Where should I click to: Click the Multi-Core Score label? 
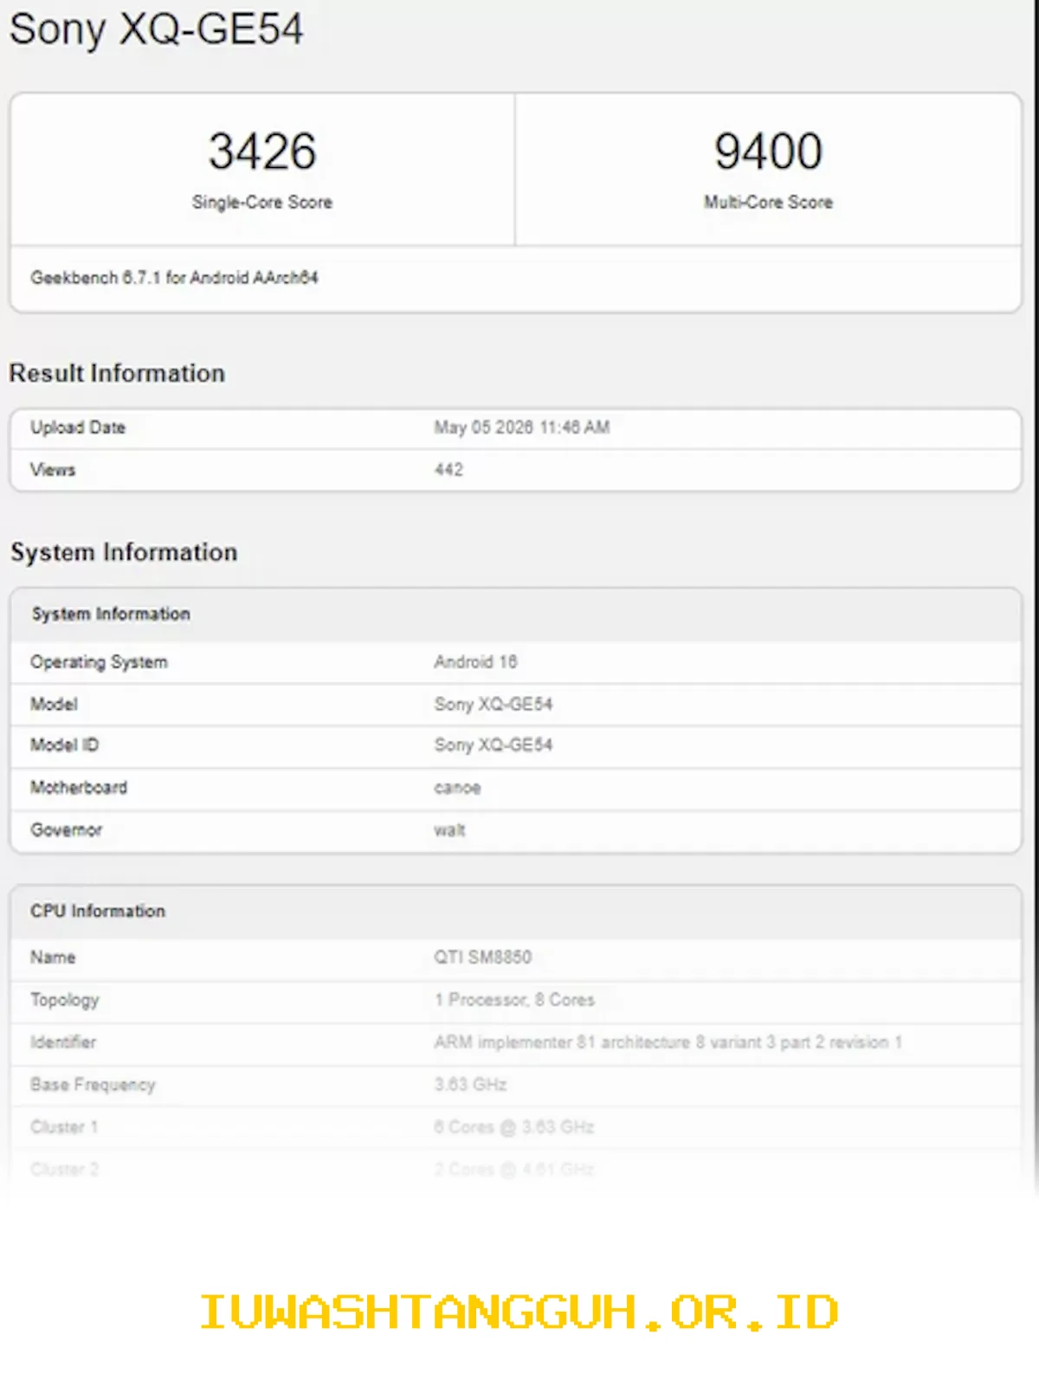click(768, 202)
